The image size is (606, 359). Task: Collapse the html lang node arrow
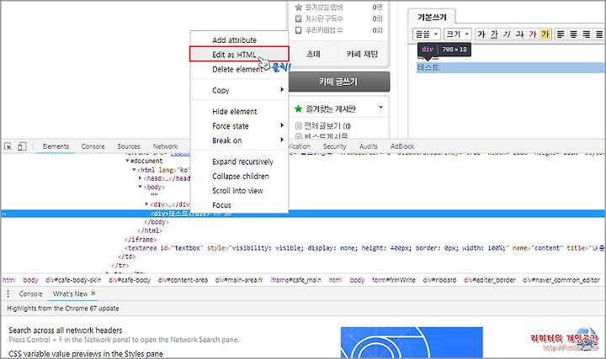tap(134, 170)
